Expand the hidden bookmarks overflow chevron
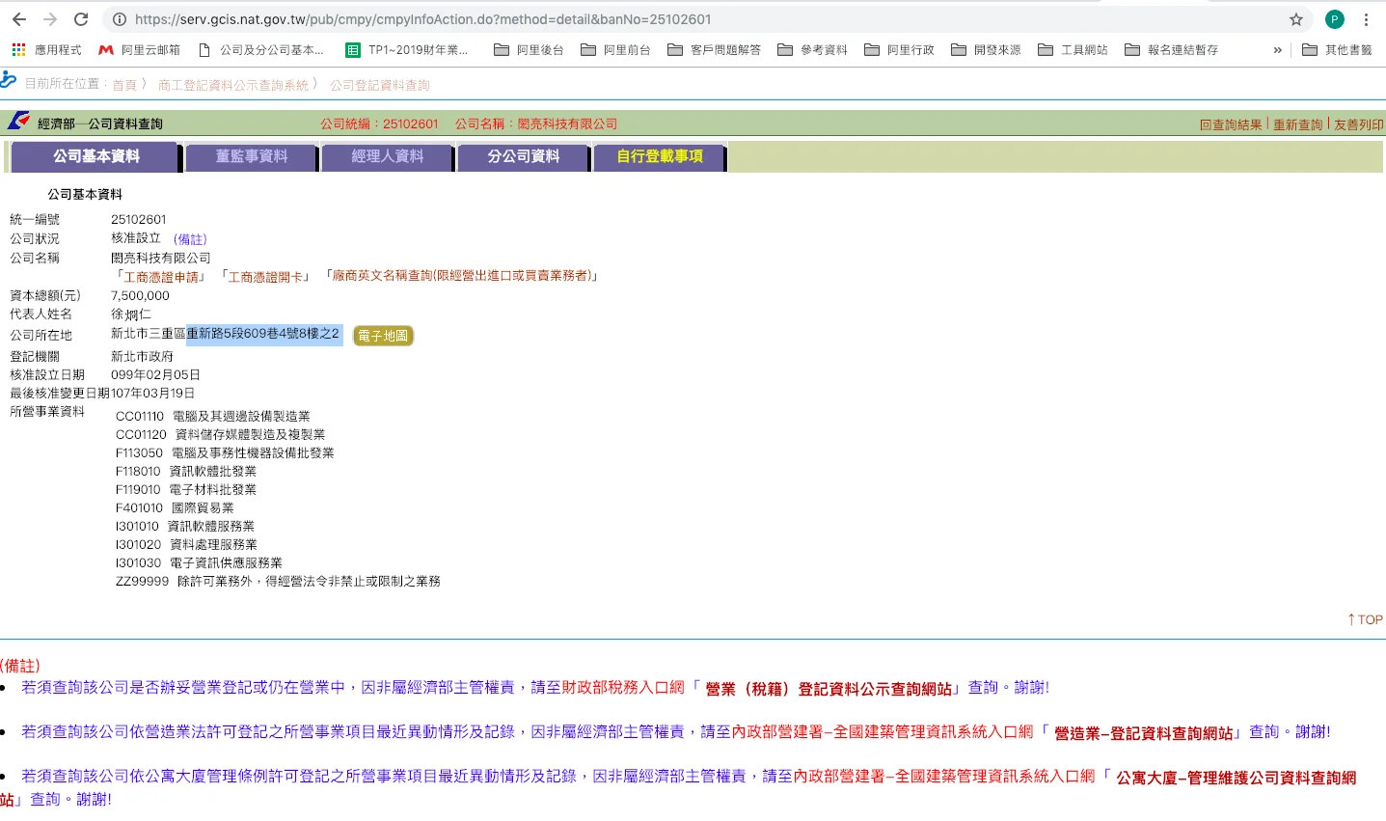Screen dimensions: 1386x821 tap(1278, 50)
